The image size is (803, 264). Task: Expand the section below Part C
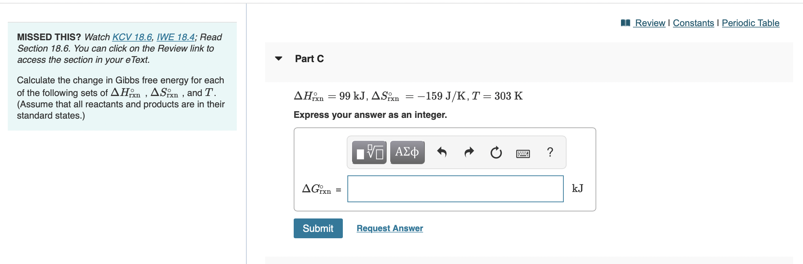pyautogui.click(x=279, y=260)
